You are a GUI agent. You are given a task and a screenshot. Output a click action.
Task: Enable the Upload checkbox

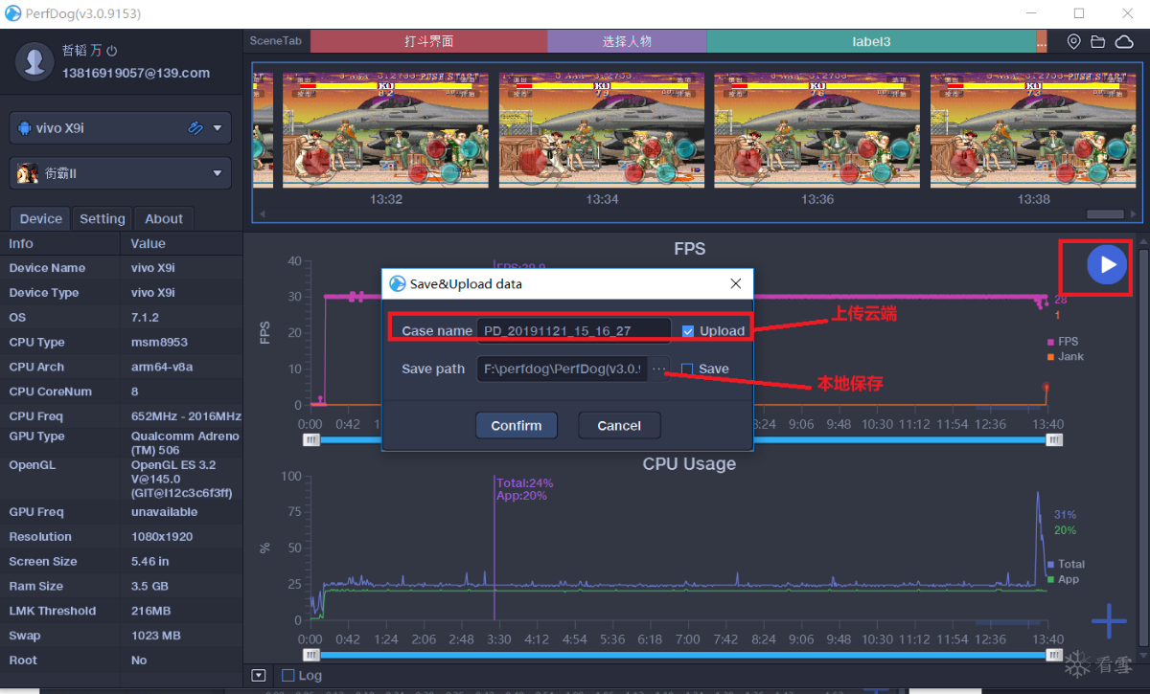tap(688, 331)
